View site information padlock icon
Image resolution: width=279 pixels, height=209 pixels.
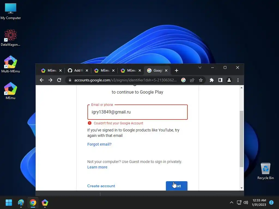pyautogui.click(x=70, y=80)
